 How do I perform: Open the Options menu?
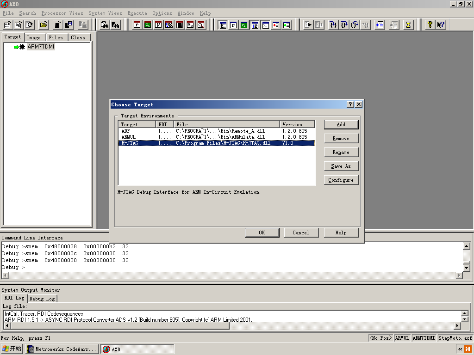pyautogui.click(x=162, y=13)
